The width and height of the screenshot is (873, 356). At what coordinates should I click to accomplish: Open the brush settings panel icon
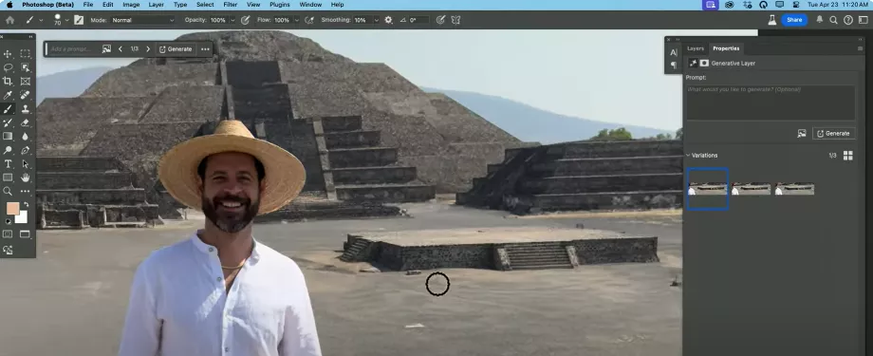pos(79,20)
